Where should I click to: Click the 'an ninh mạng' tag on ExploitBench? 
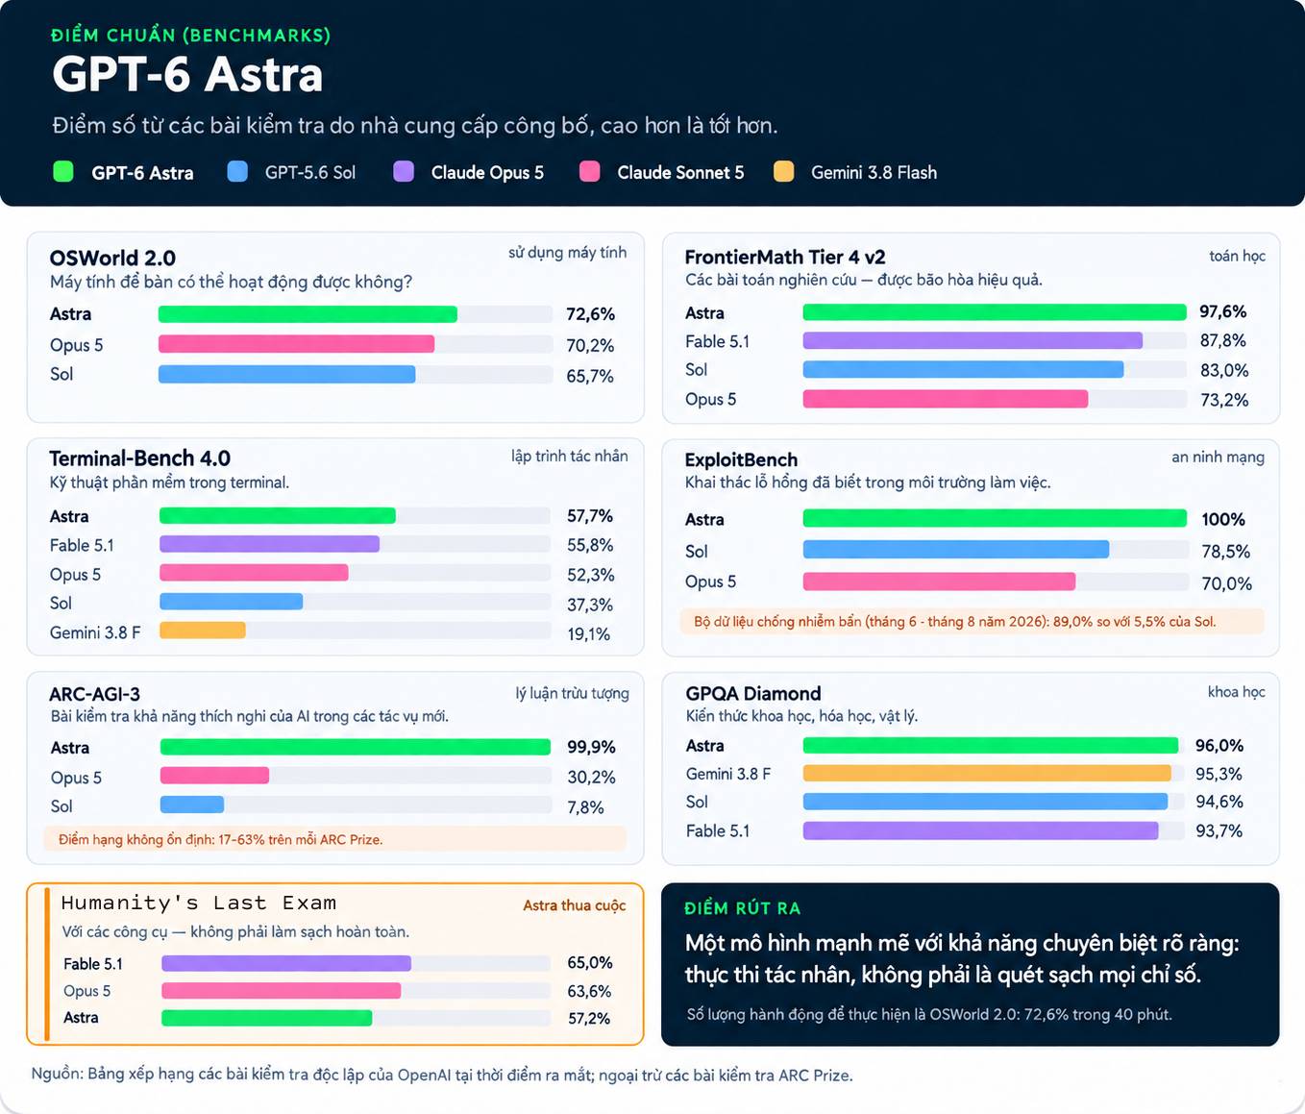(x=1218, y=458)
